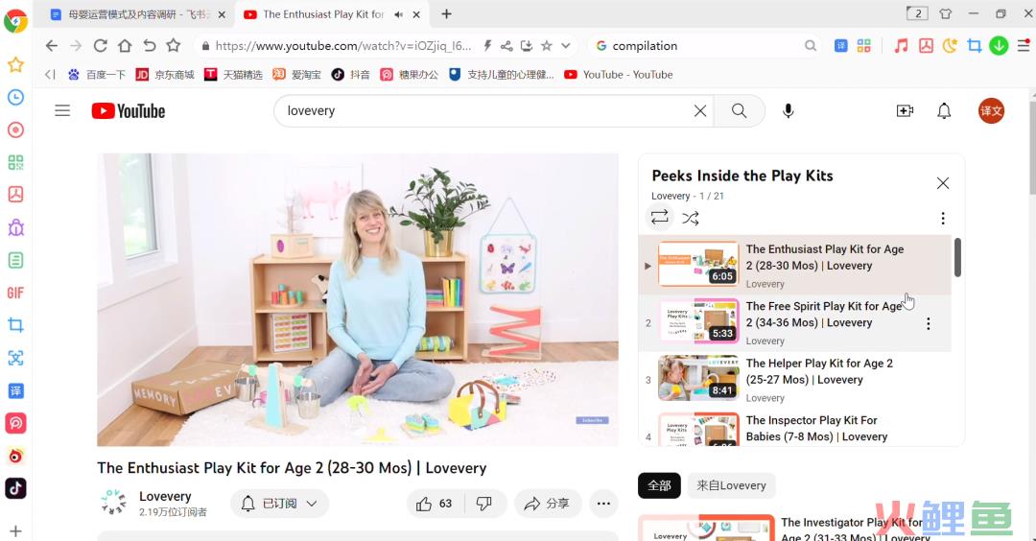1036x541 pixels.
Task: Select the 全部 filter chip
Action: pos(659,485)
